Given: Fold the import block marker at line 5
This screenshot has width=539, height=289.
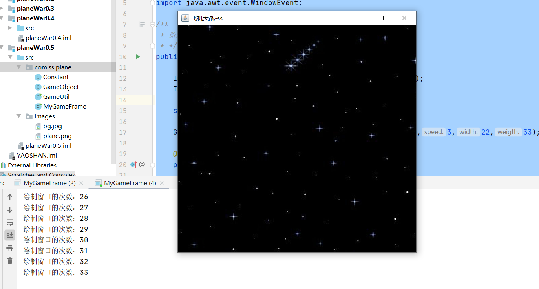Looking at the screenshot, I should (153, 3).
